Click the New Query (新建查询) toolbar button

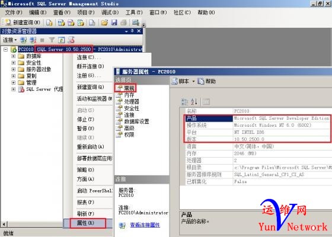pos(23,23)
